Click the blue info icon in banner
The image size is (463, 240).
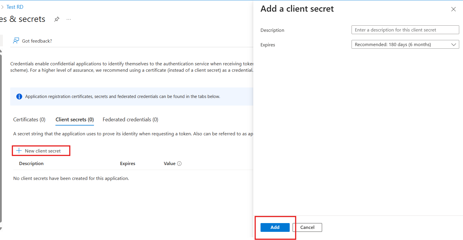point(19,97)
